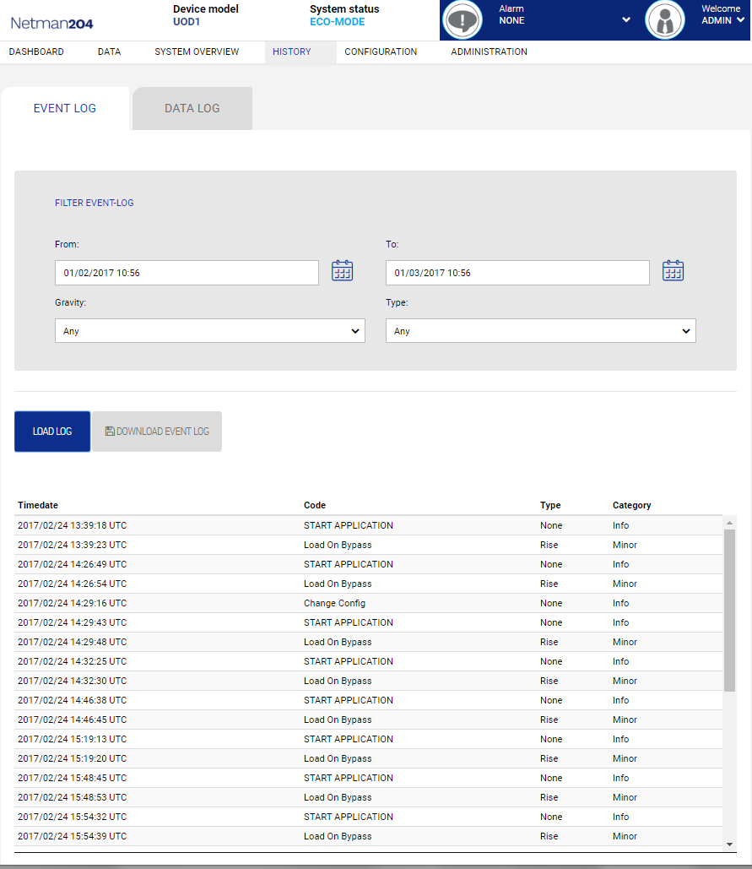Open the From date calendar picker
Screen dimensions: 752x869
coord(342,271)
